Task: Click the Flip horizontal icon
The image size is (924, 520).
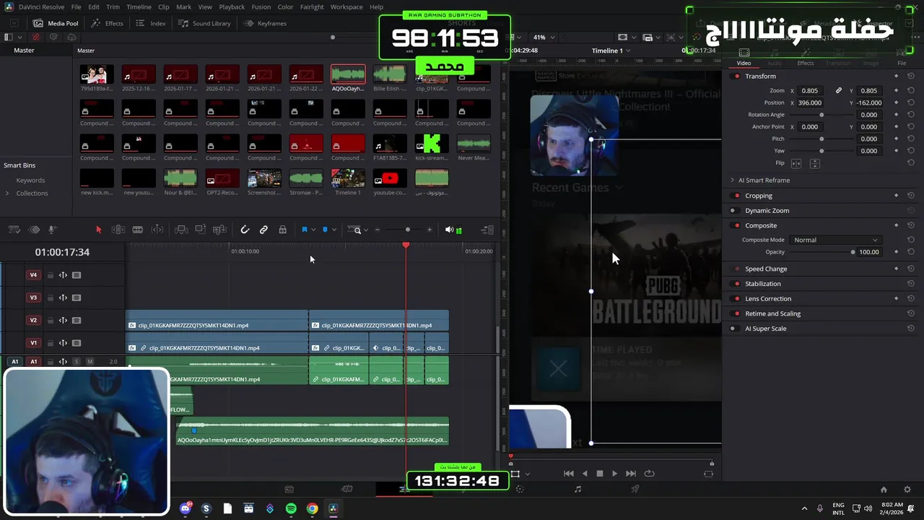Action: pyautogui.click(x=797, y=163)
